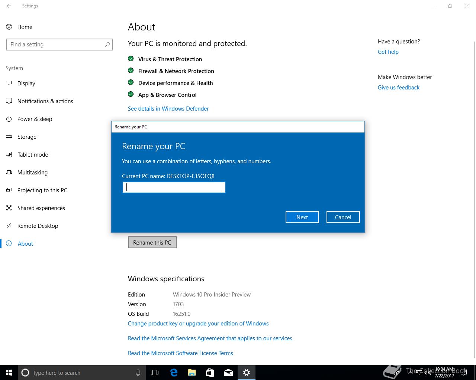Open the Windows Start menu
This screenshot has height=380, width=476.
tap(9, 373)
